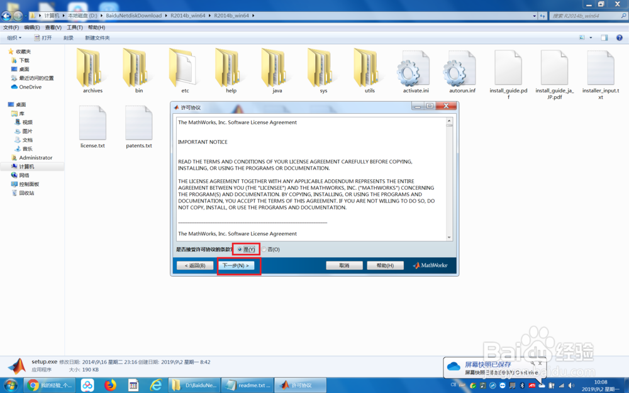This screenshot has width=629, height=393.
Task: Open Internet Explorer from the taskbar
Action: point(155,385)
